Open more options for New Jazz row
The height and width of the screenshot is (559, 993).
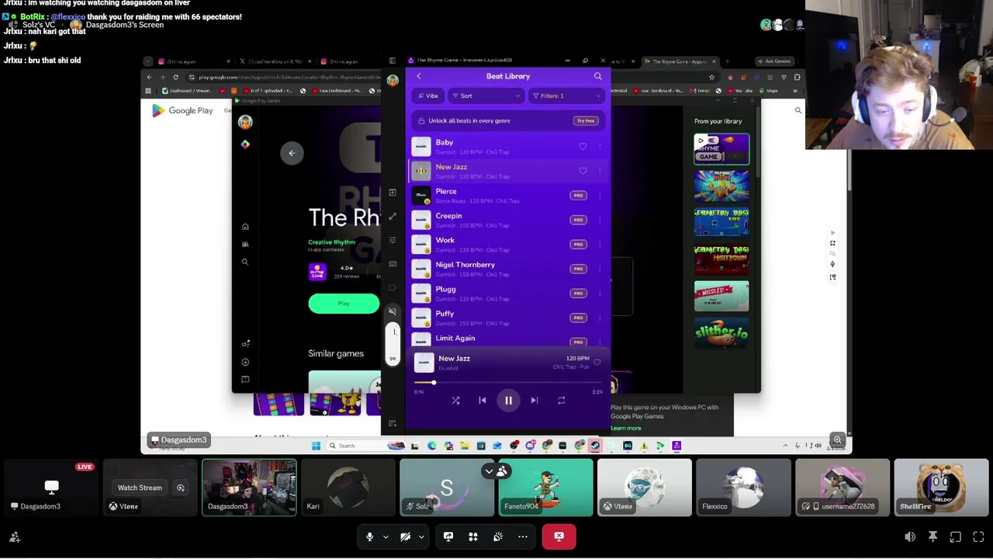point(600,171)
